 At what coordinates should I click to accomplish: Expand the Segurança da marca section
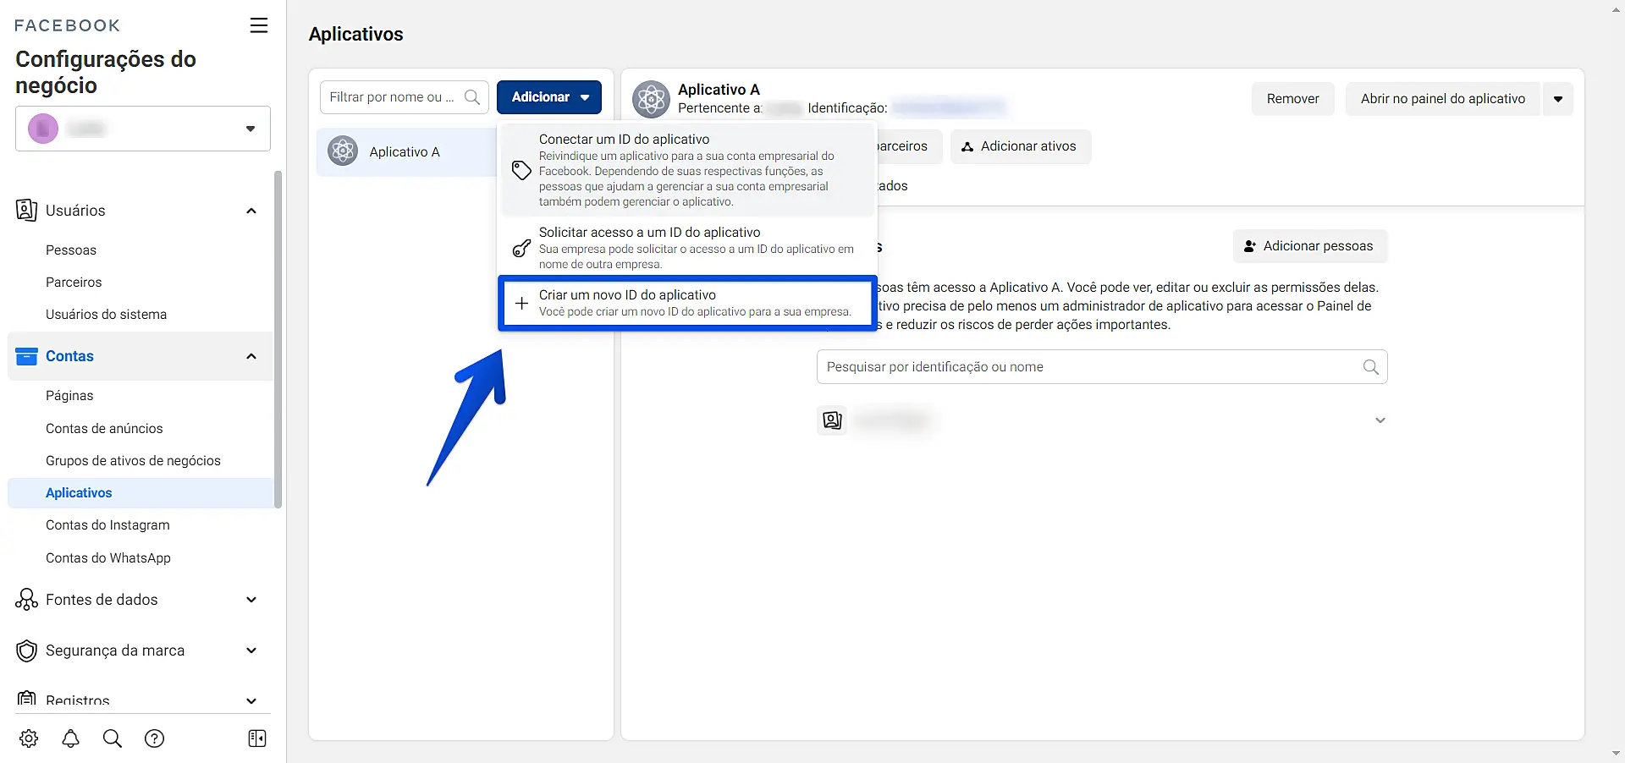click(x=251, y=650)
